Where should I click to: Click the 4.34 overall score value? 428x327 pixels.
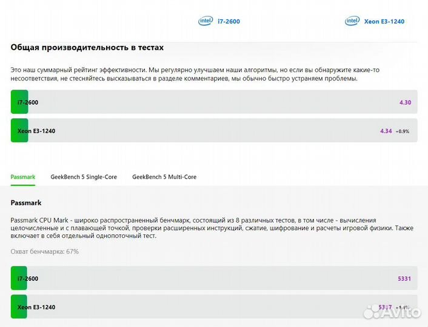tap(386, 131)
